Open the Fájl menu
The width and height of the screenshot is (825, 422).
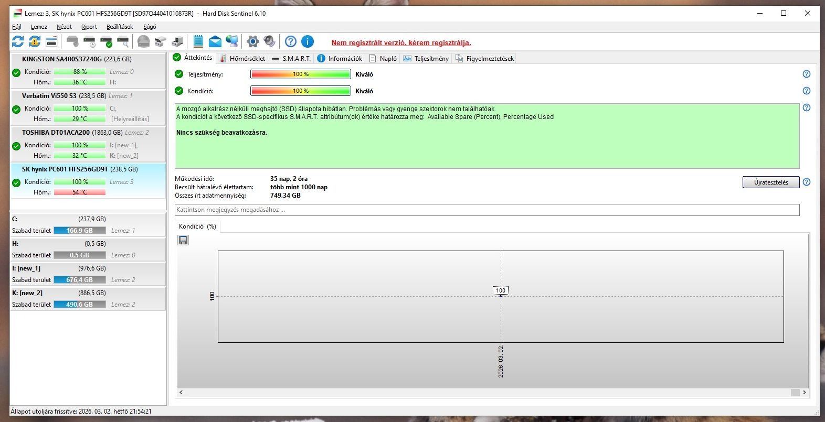17,27
